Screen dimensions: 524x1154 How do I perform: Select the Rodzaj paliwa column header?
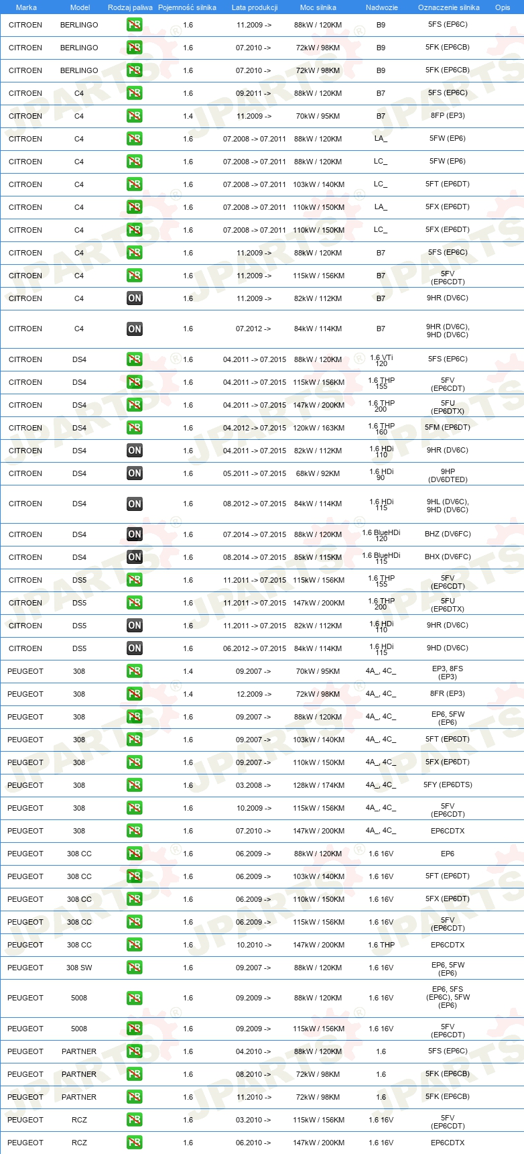(x=130, y=7)
